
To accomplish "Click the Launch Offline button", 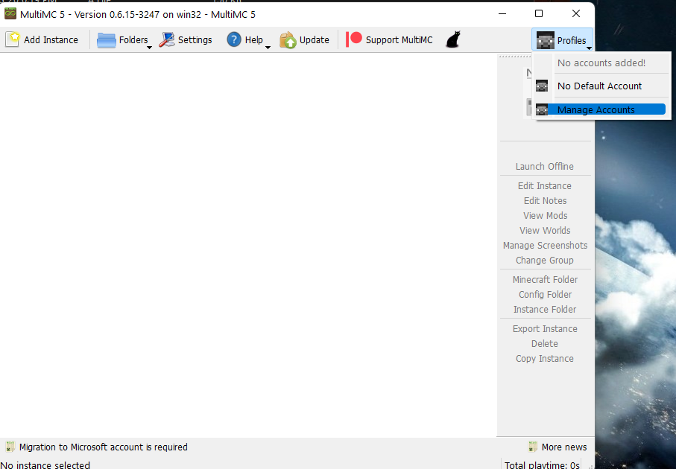I will click(x=545, y=166).
